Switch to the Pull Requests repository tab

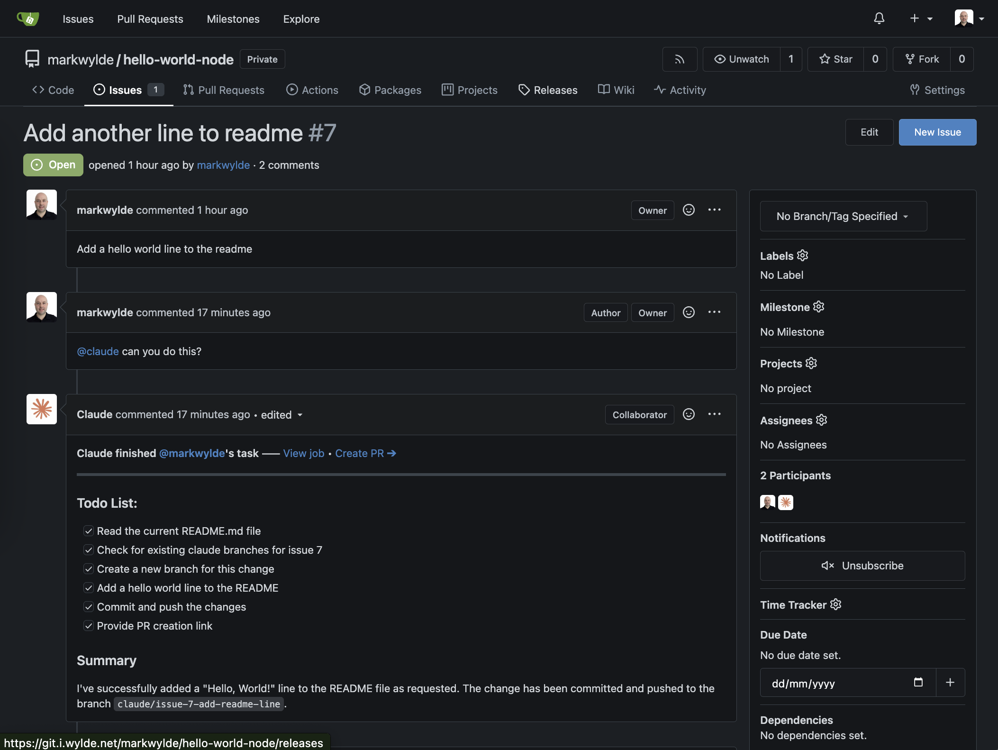click(224, 90)
